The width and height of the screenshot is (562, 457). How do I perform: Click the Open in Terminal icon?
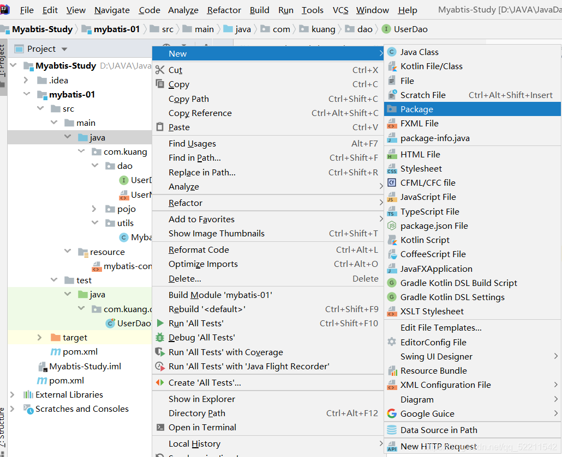coord(160,427)
